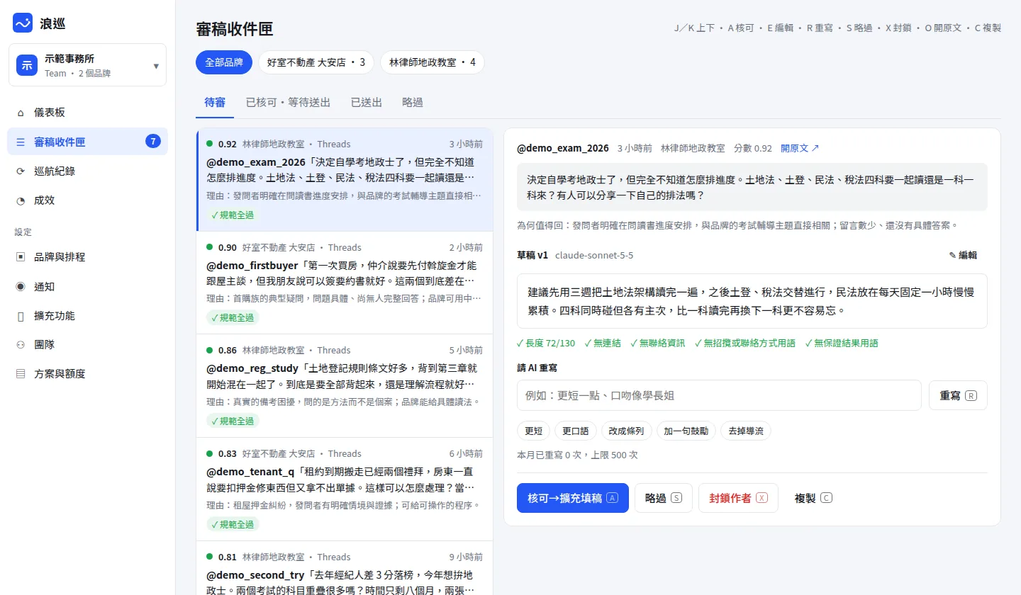Switch to the 已核可・等待送出 tab
Viewport: 1021px width, 595px height.
(x=288, y=103)
